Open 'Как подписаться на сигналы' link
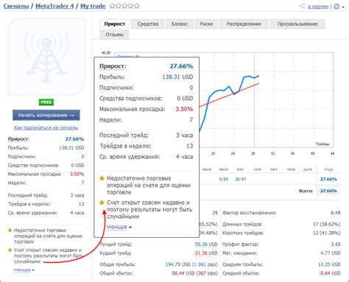The height and width of the screenshot is (282, 349). [x=46, y=127]
